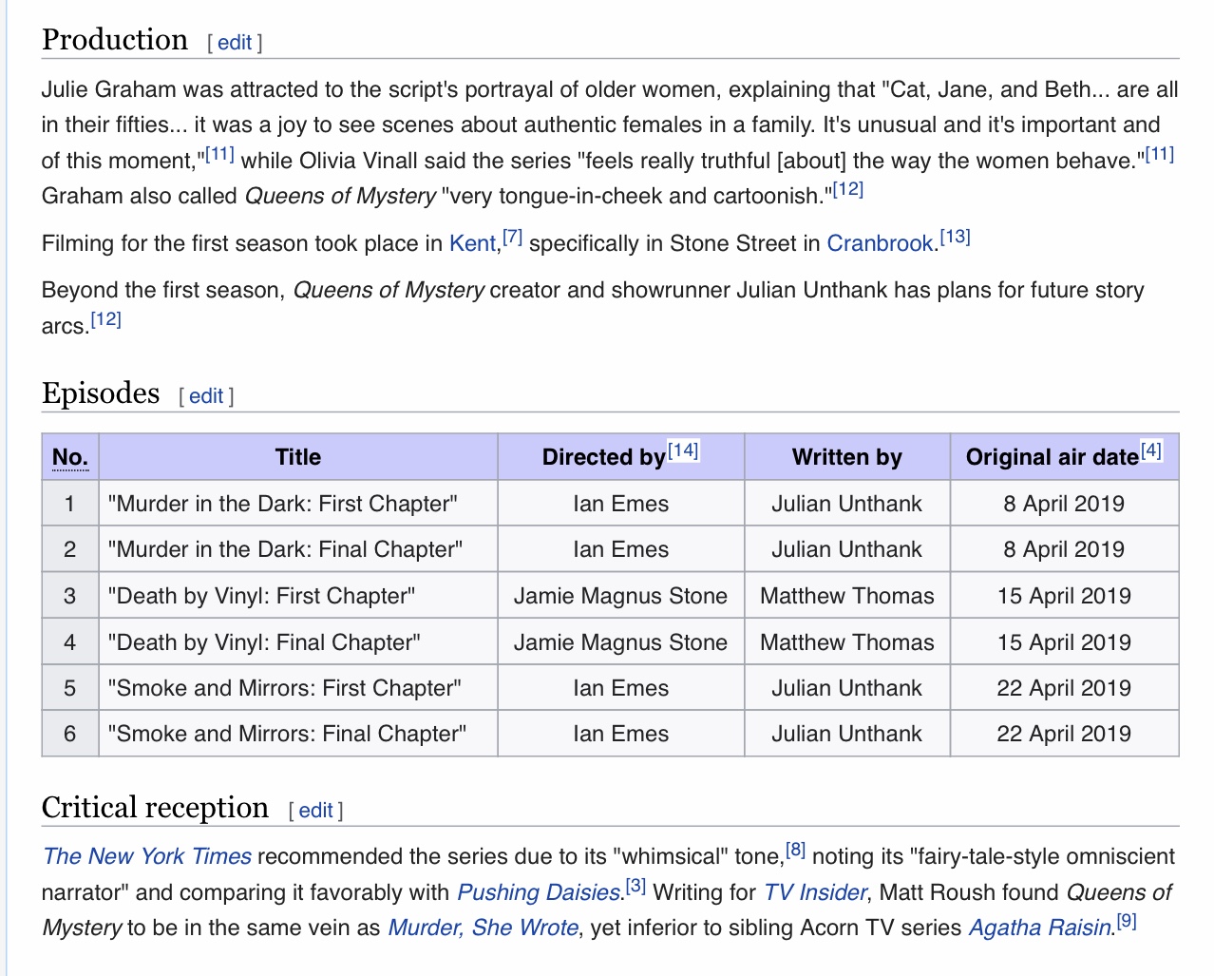Click episode number 6 cell
The width and height of the screenshot is (1214, 976).
(70, 734)
